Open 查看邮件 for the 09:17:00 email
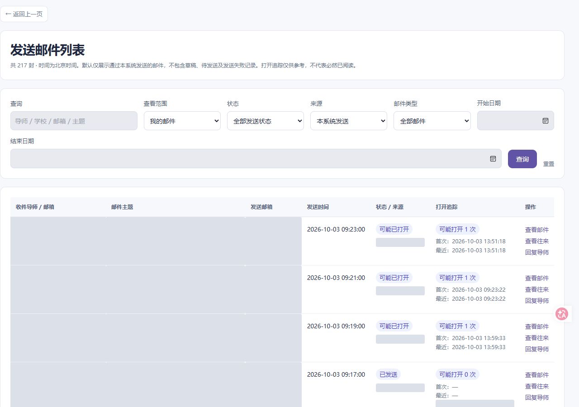Viewport: 579px width, 407px height. pos(537,375)
